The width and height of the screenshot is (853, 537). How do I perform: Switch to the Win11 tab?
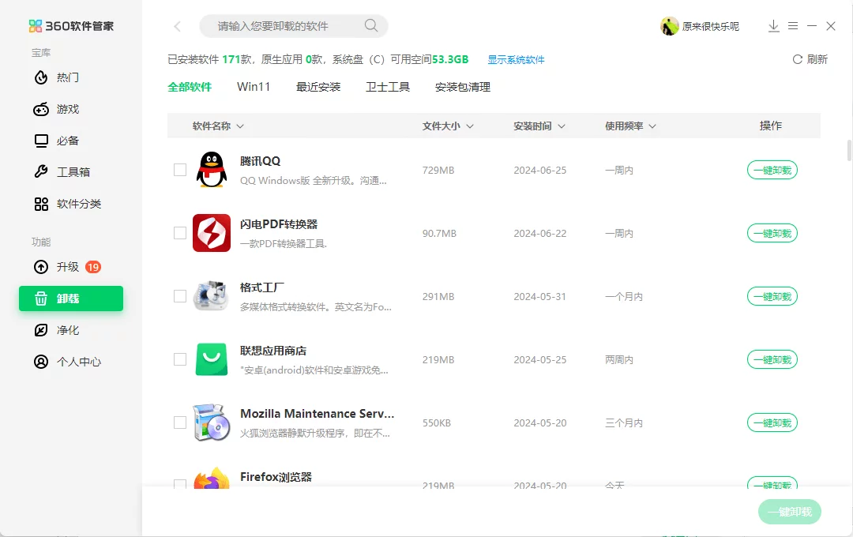[254, 87]
